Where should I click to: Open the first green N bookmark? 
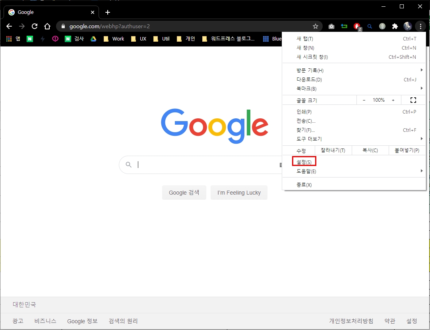tap(30, 39)
